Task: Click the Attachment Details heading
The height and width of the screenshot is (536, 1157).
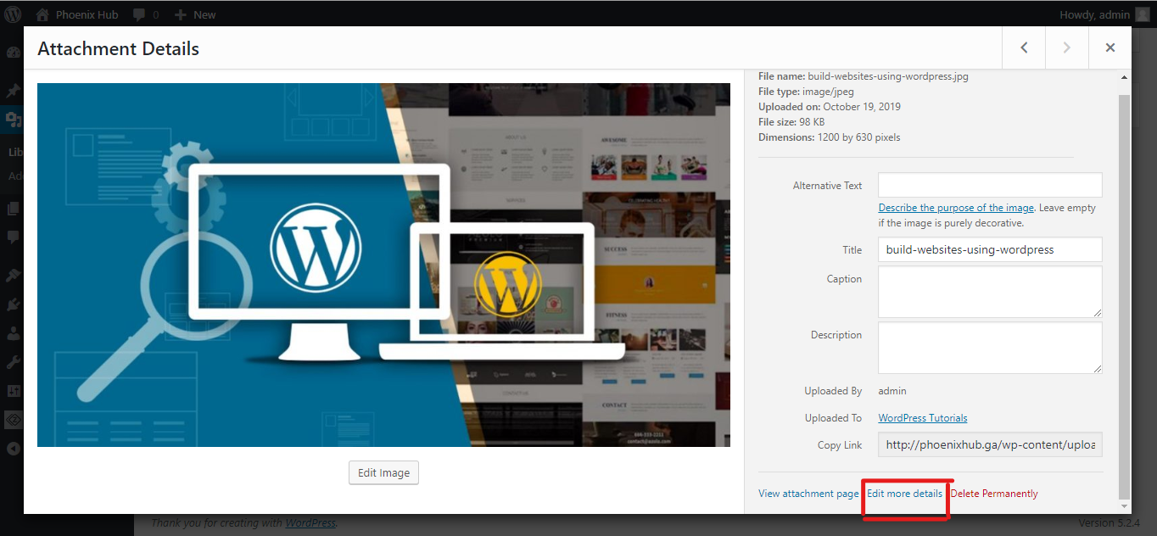Action: pyautogui.click(x=119, y=48)
